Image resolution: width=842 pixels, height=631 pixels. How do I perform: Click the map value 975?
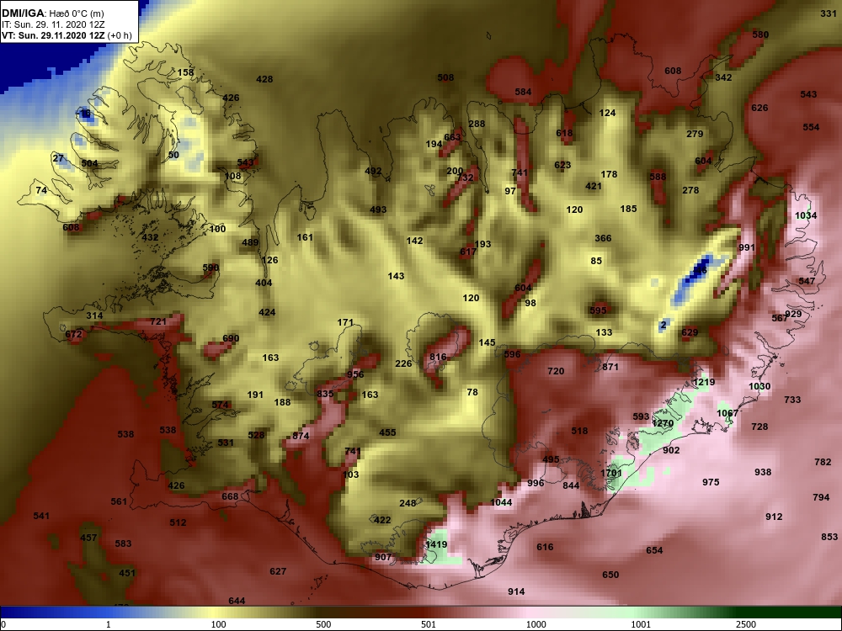click(x=711, y=482)
